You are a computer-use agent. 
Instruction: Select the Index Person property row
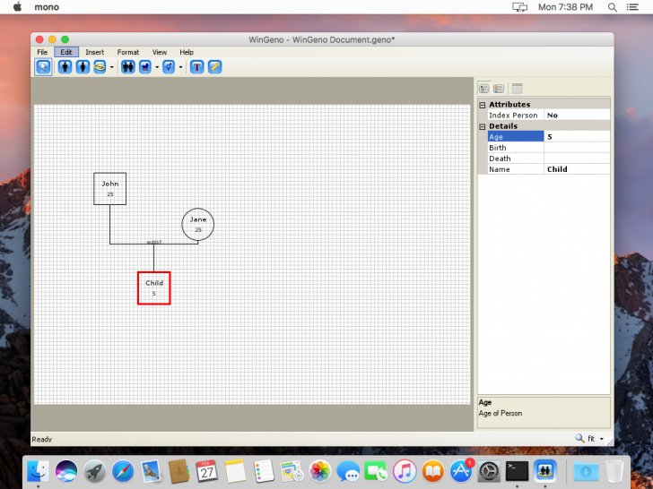tap(549, 116)
